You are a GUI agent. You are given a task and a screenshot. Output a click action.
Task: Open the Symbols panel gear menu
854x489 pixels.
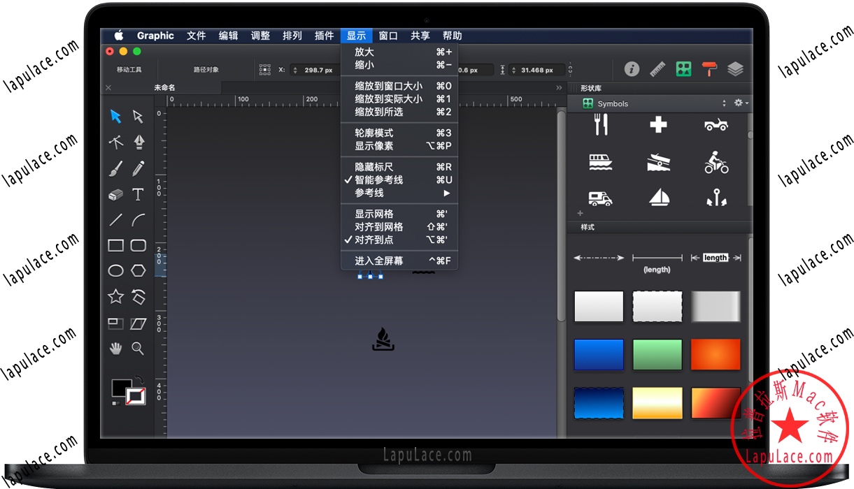tap(739, 103)
